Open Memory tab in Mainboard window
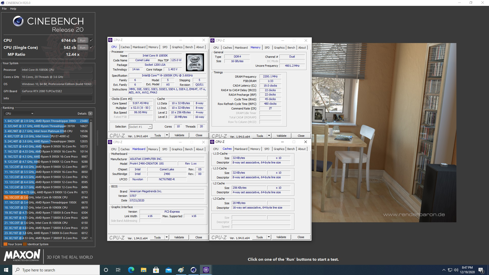This screenshot has width=489, height=275. [x=153, y=149]
